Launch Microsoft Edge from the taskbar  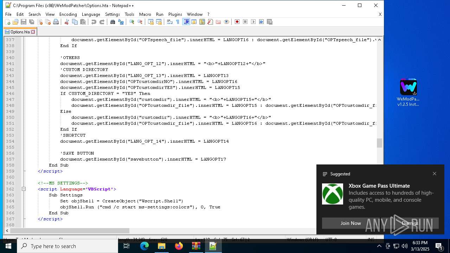[x=144, y=246]
